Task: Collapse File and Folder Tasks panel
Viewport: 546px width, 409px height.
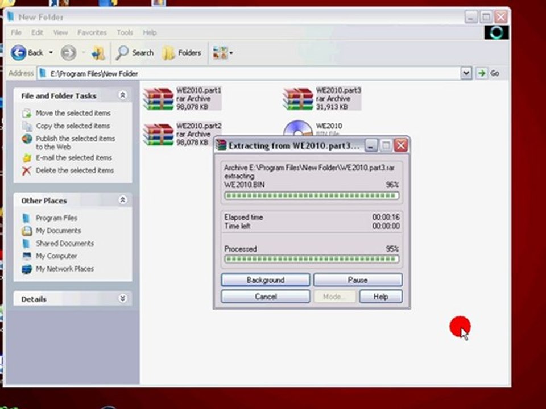Action: tap(123, 95)
